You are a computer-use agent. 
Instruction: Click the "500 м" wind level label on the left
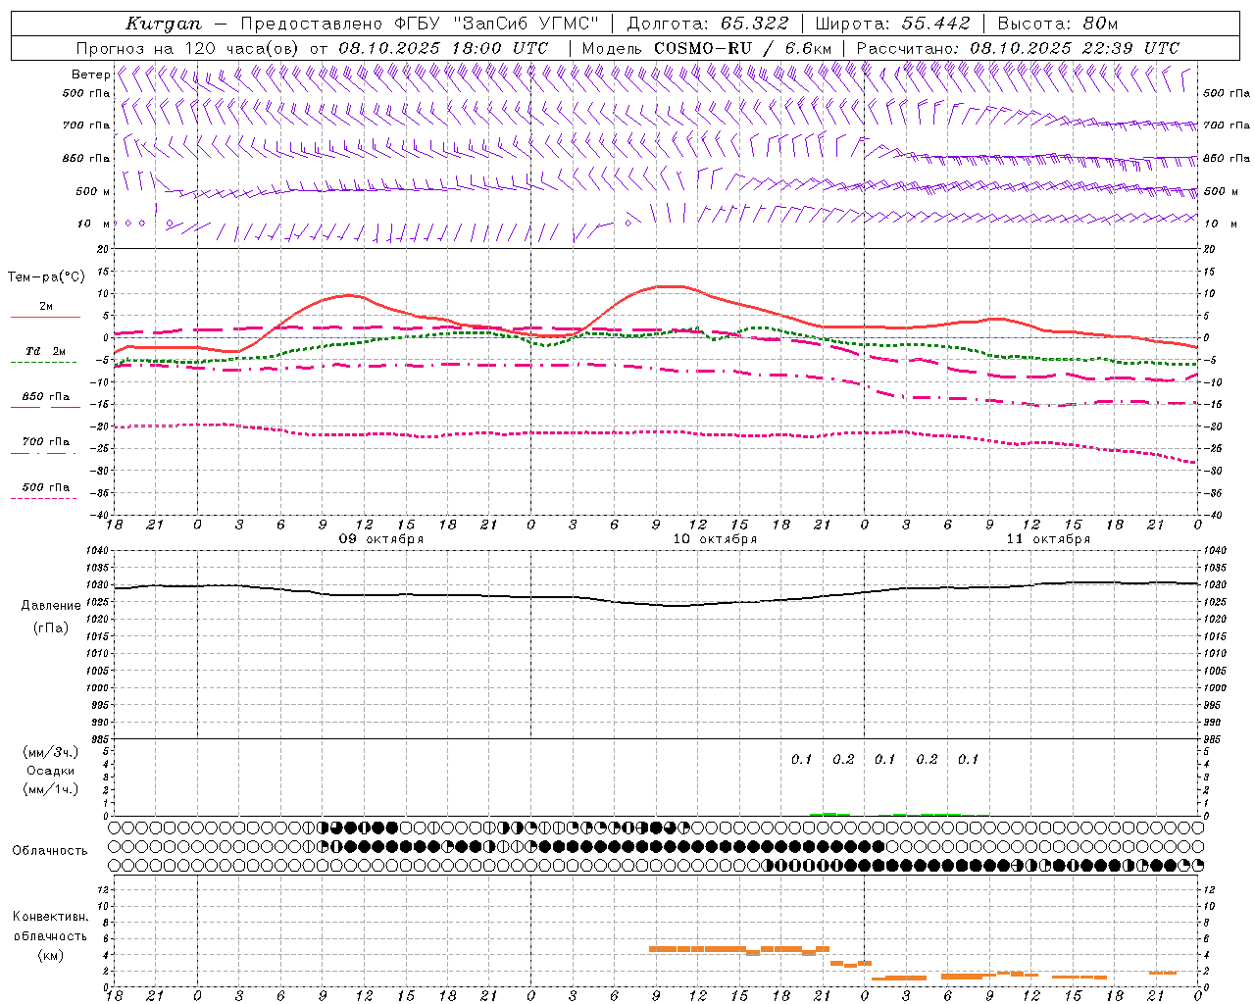(93, 191)
